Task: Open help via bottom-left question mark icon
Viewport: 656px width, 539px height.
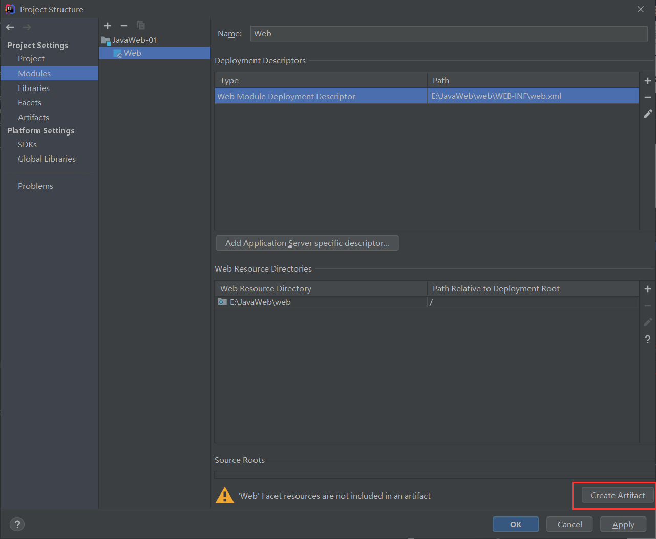Action: point(17,524)
